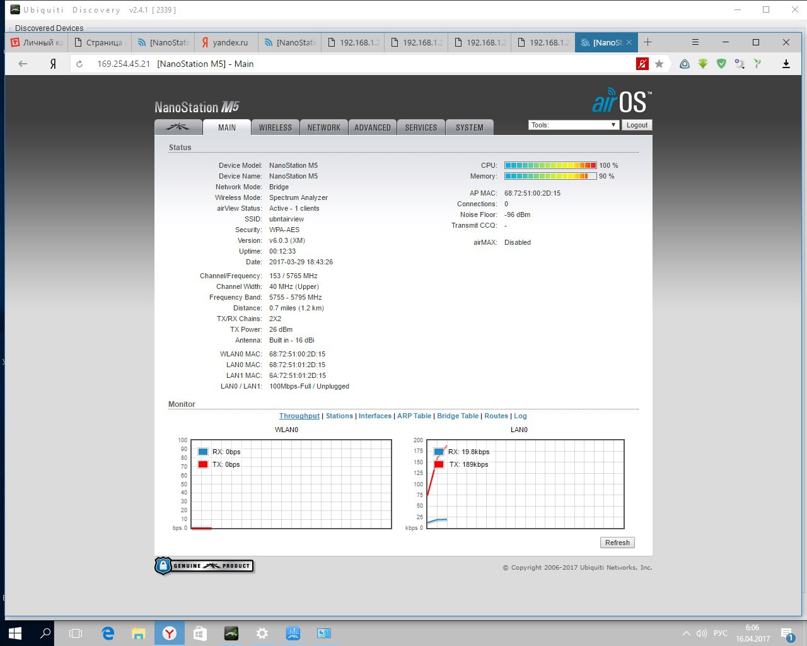807x646 pixels.
Task: Open the browser downloads icon
Action: click(x=786, y=64)
